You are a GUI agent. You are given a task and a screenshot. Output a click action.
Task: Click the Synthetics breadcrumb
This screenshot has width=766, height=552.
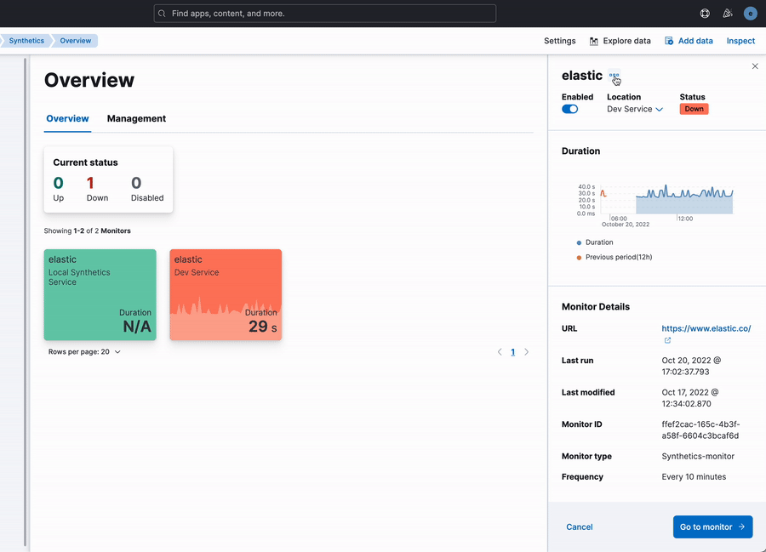pyautogui.click(x=26, y=41)
